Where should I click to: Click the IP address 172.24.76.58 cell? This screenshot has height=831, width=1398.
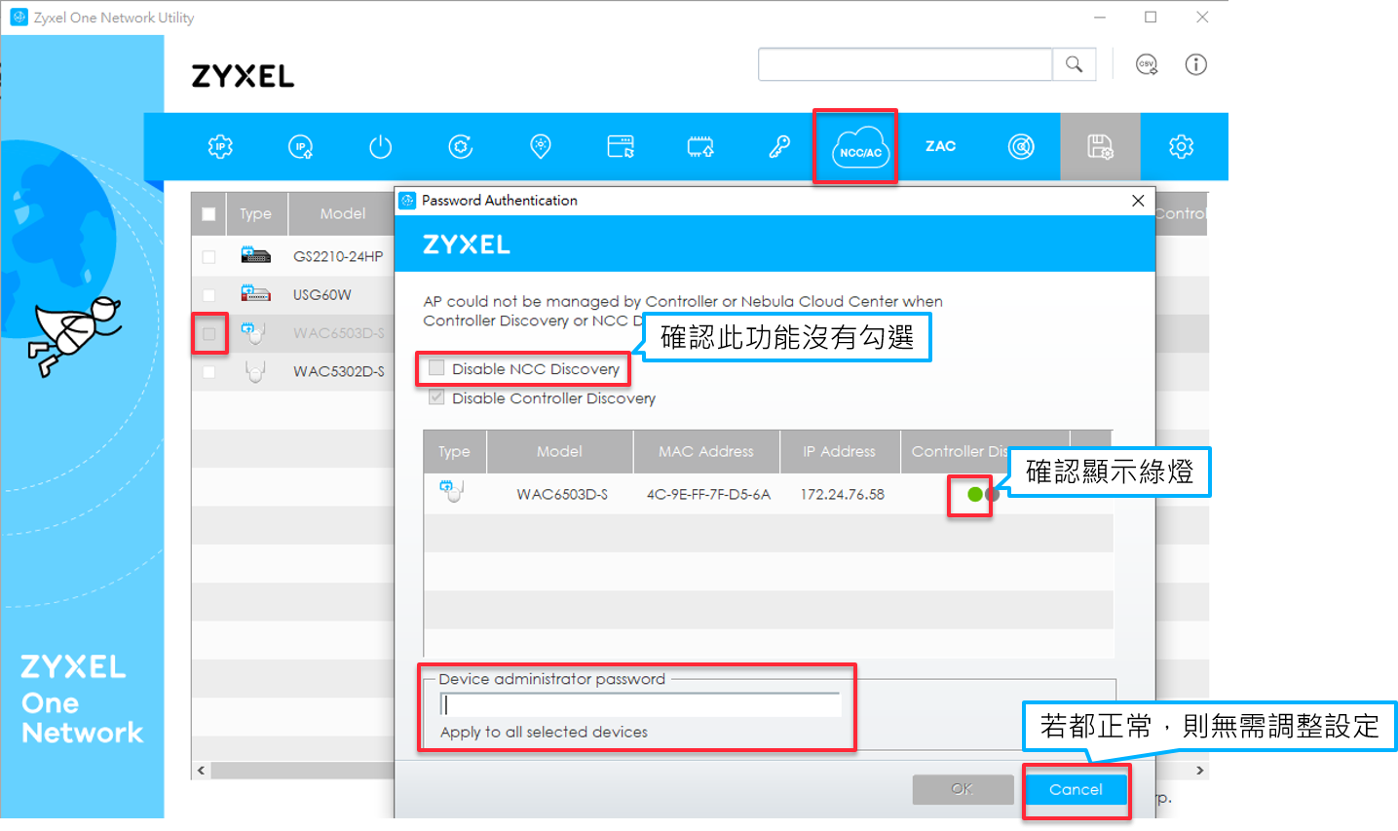843,495
